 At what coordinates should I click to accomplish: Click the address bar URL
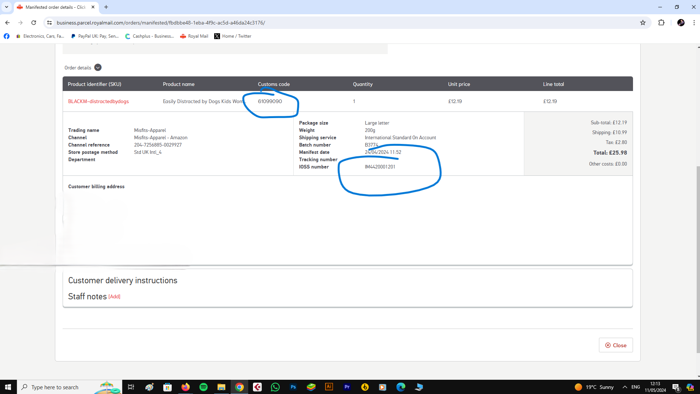161,23
